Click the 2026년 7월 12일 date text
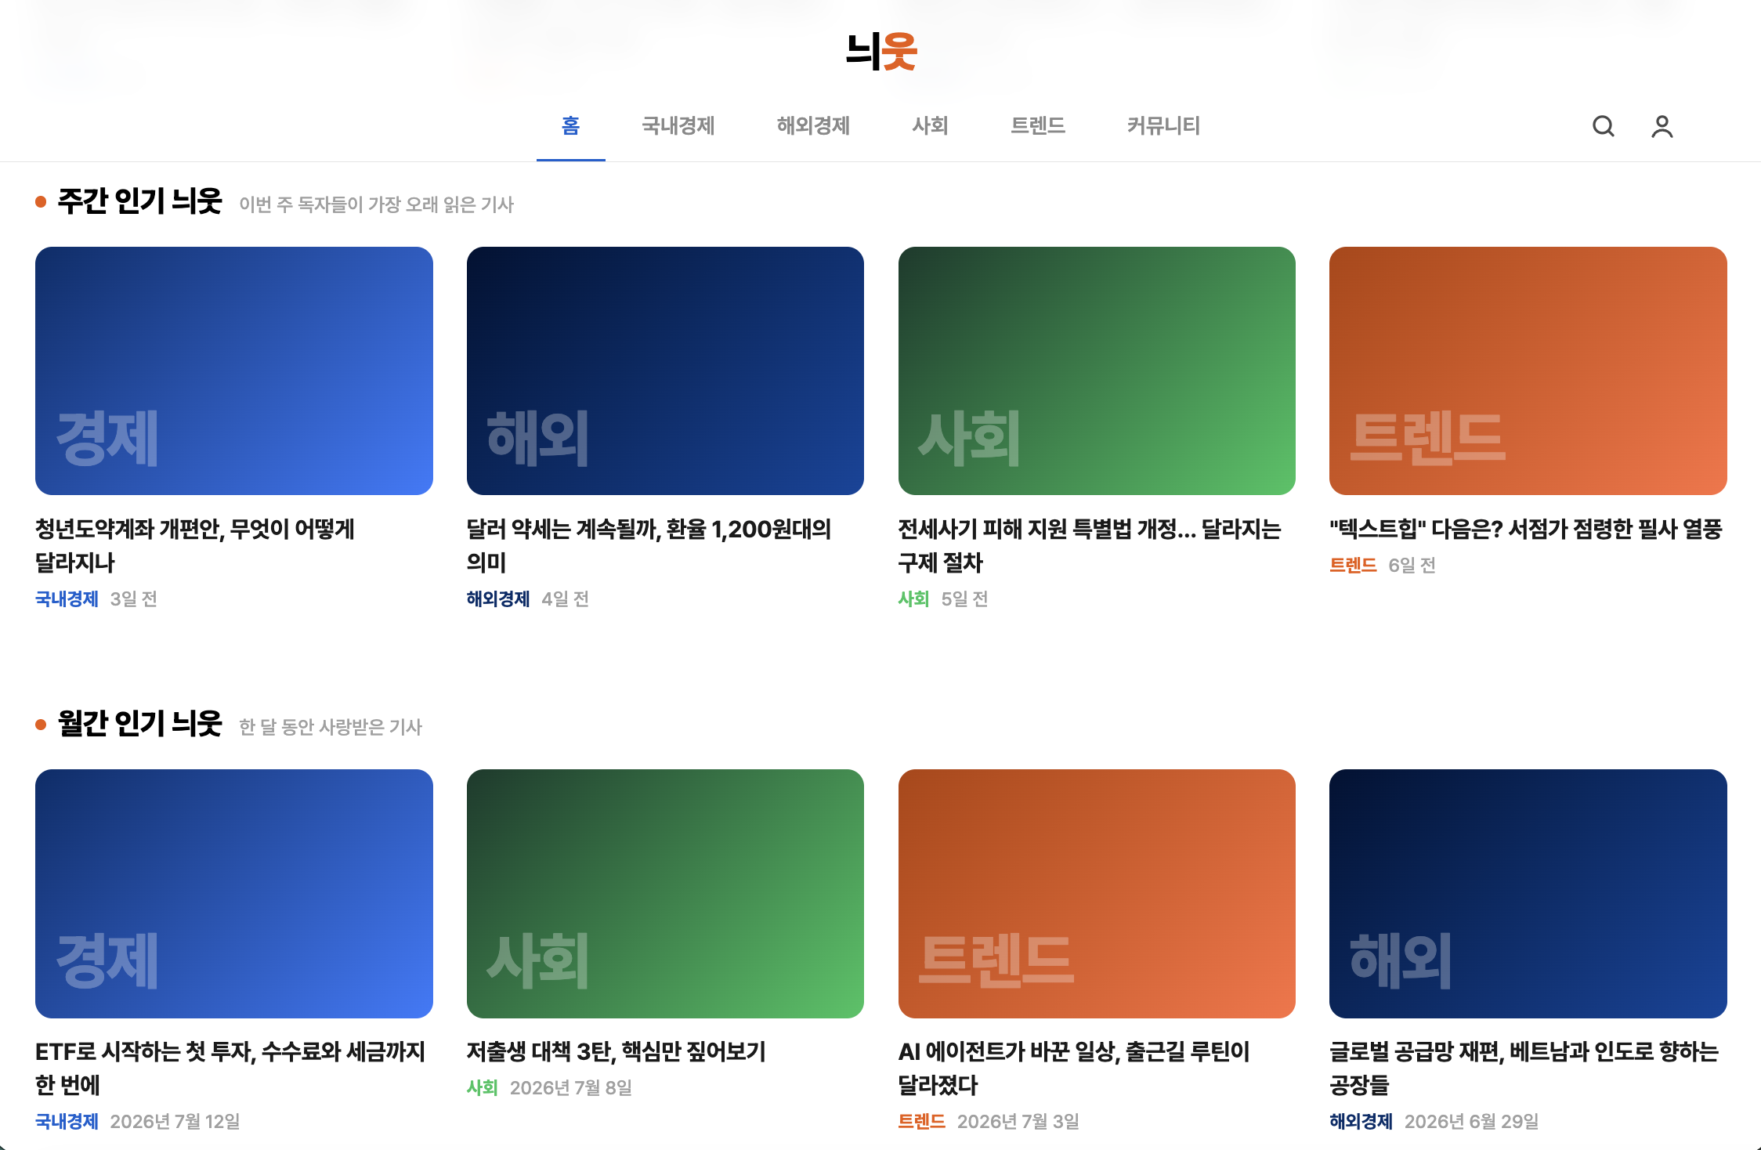 pos(175,1121)
